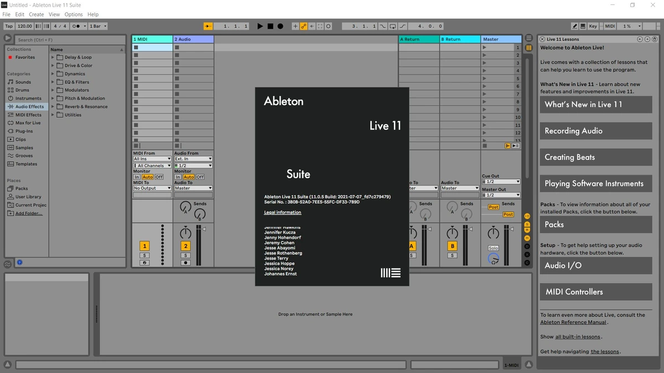Open Legal information link in splash

point(283,212)
